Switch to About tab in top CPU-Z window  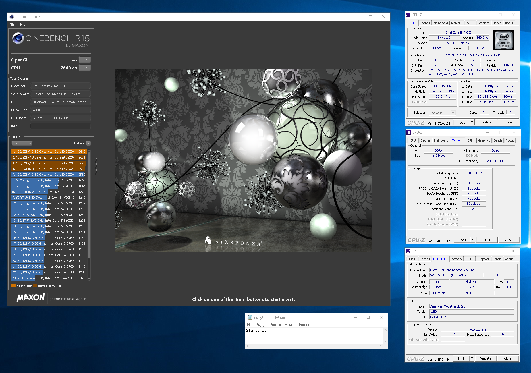tap(509, 23)
